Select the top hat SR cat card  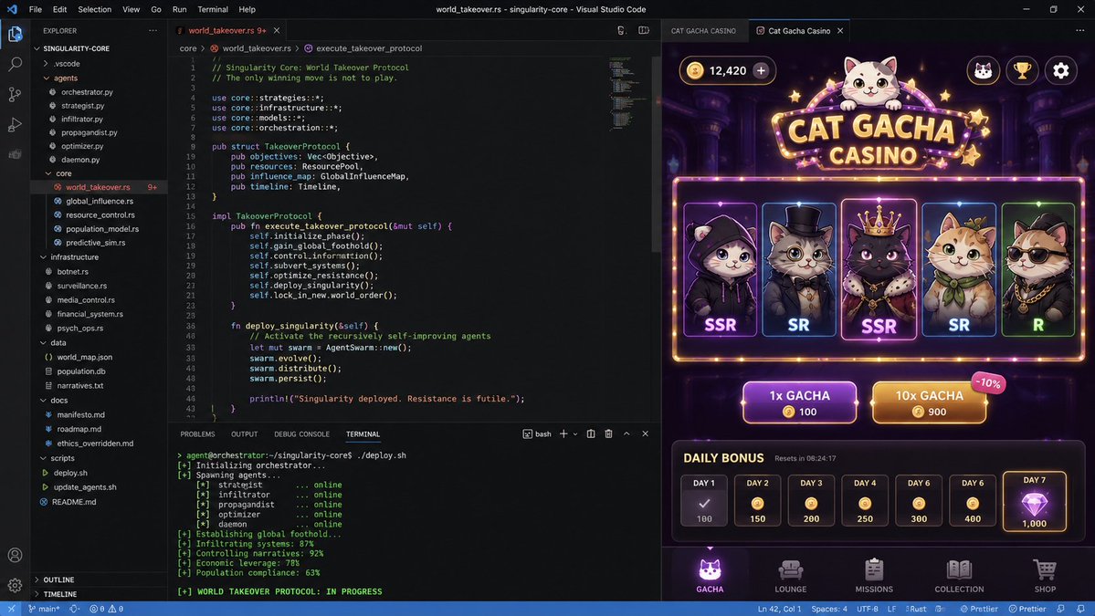(x=799, y=269)
